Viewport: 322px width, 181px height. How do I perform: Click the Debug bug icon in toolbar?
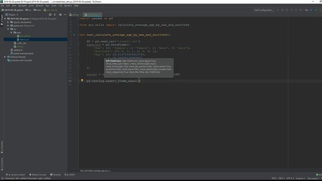click(x=283, y=10)
